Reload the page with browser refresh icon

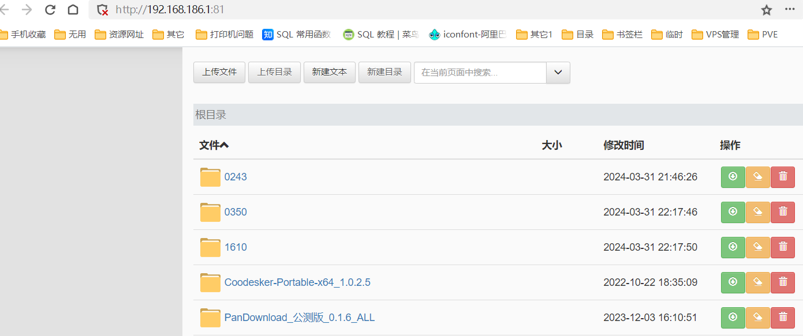pyautogui.click(x=50, y=10)
